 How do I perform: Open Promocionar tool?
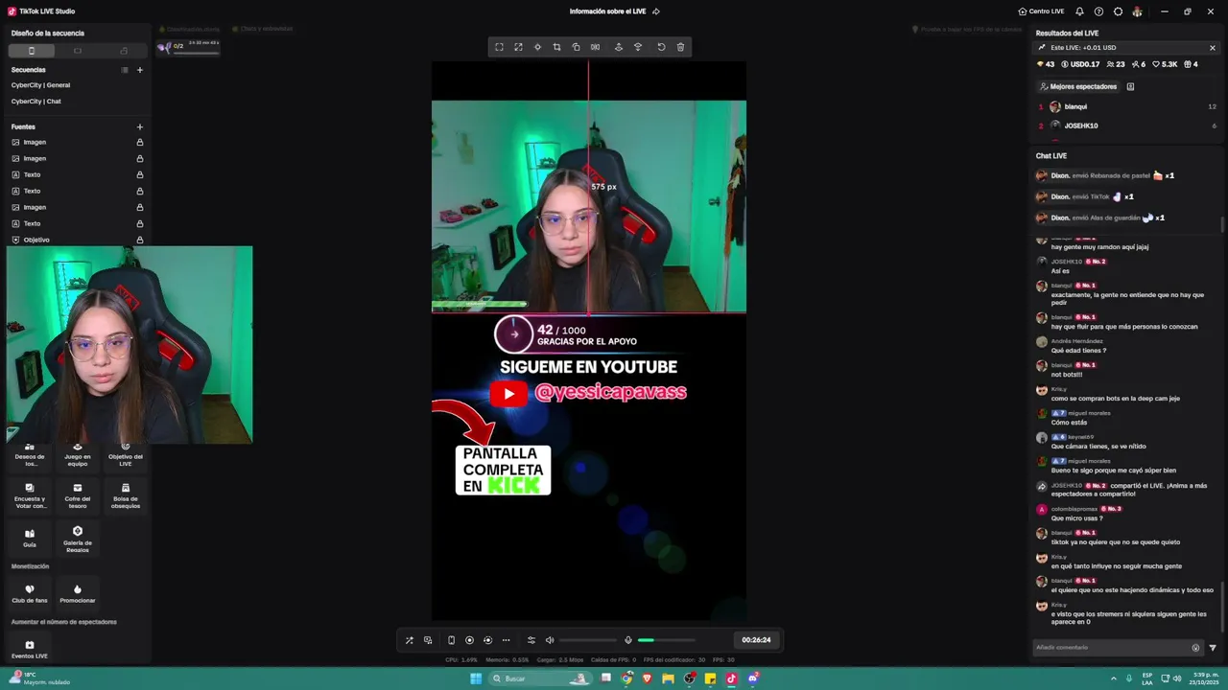[78, 593]
